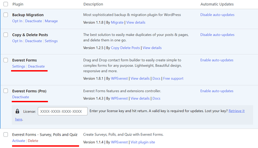Click the Version 1.1.4 text
Viewport: 258px width, 148px height.
click(x=93, y=142)
